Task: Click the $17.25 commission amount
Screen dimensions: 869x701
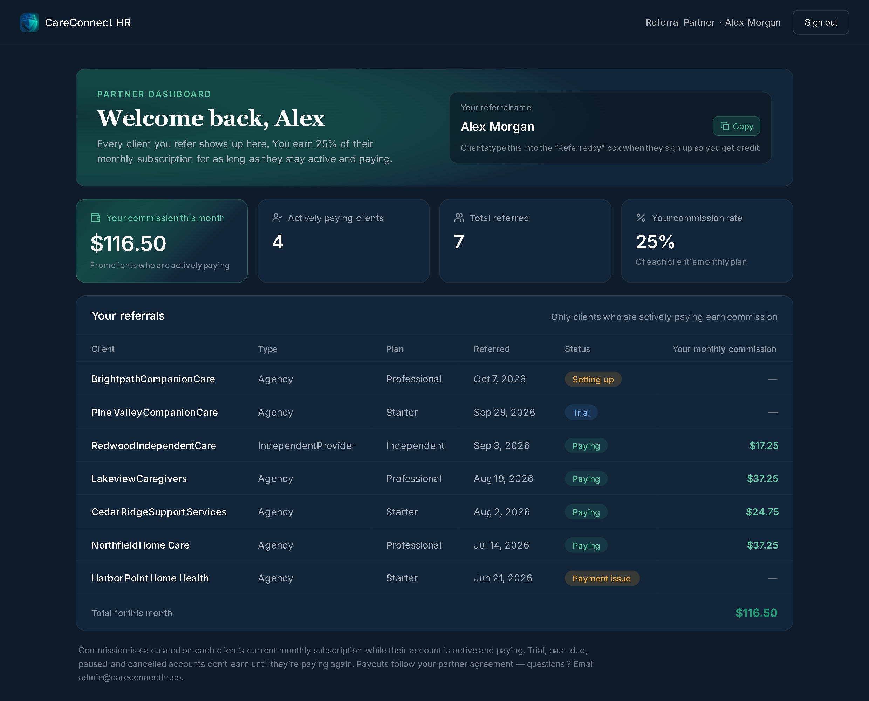Action: [764, 445]
